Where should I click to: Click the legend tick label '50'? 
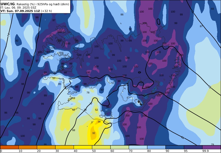click(x=94, y=151)
